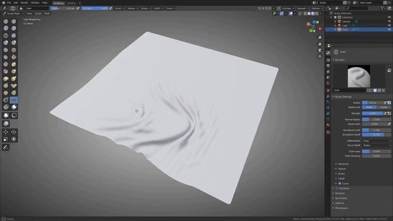Viewport: 393px width, 221px height.
Task: Expand the Camera item in outliner
Action: click(335, 21)
